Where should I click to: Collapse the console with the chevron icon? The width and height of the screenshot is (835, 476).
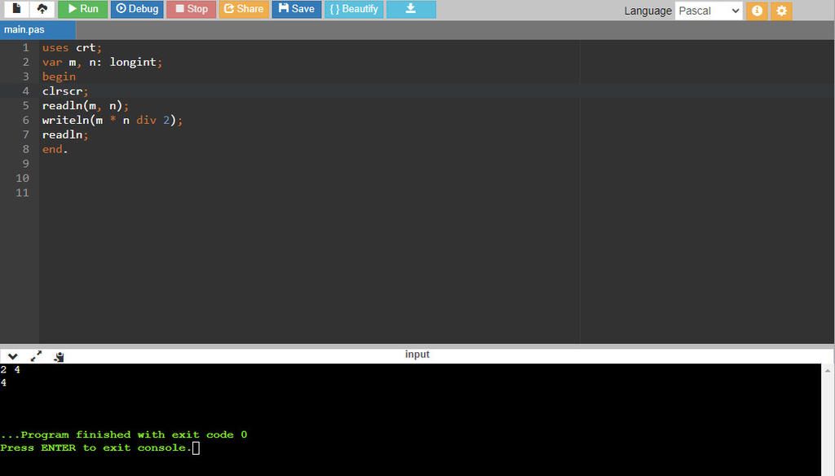point(13,356)
